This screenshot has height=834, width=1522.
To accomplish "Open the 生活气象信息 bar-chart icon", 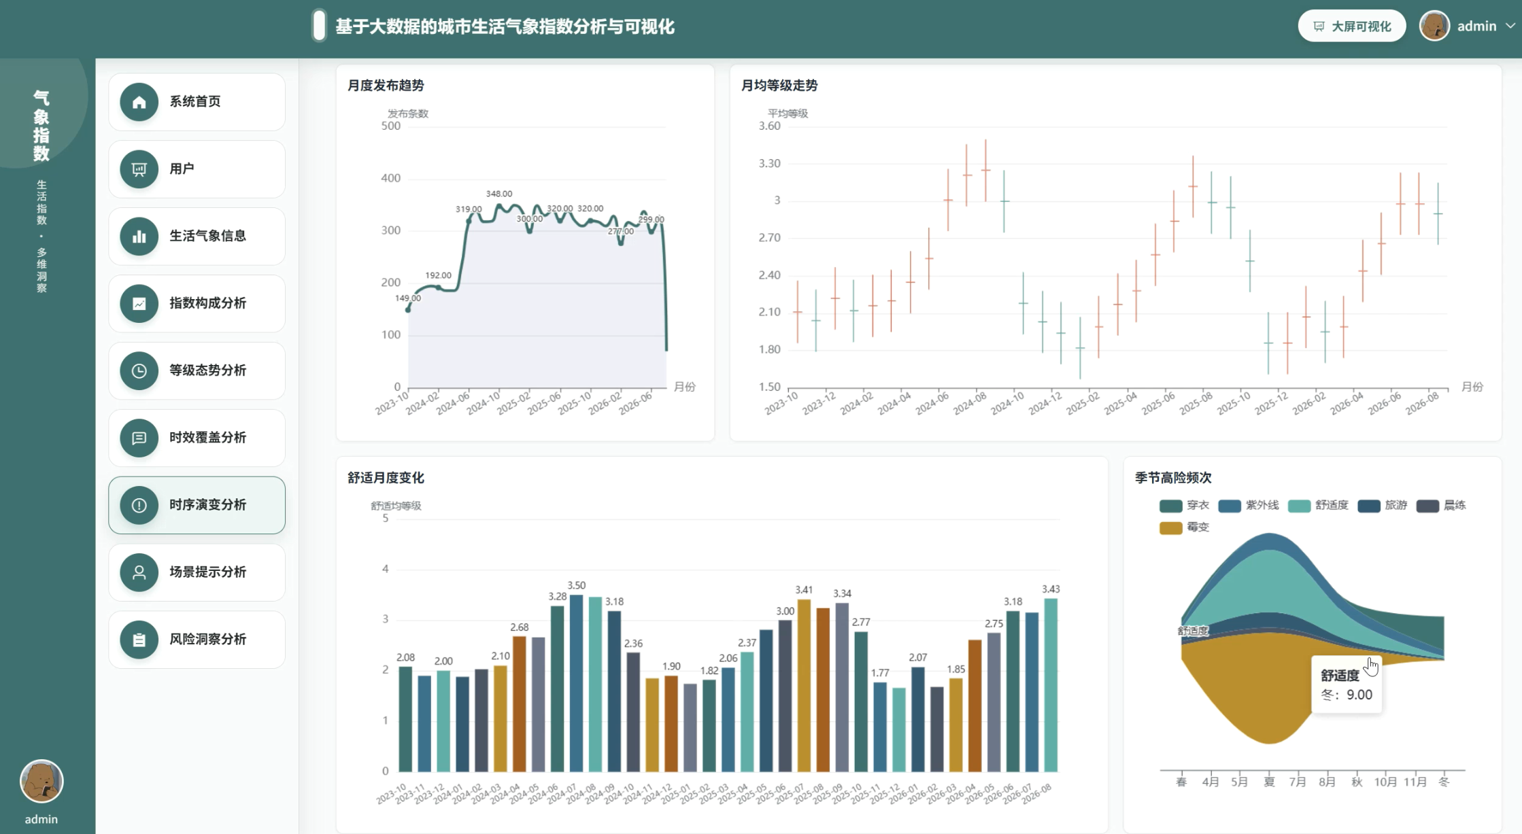I will coord(139,237).
